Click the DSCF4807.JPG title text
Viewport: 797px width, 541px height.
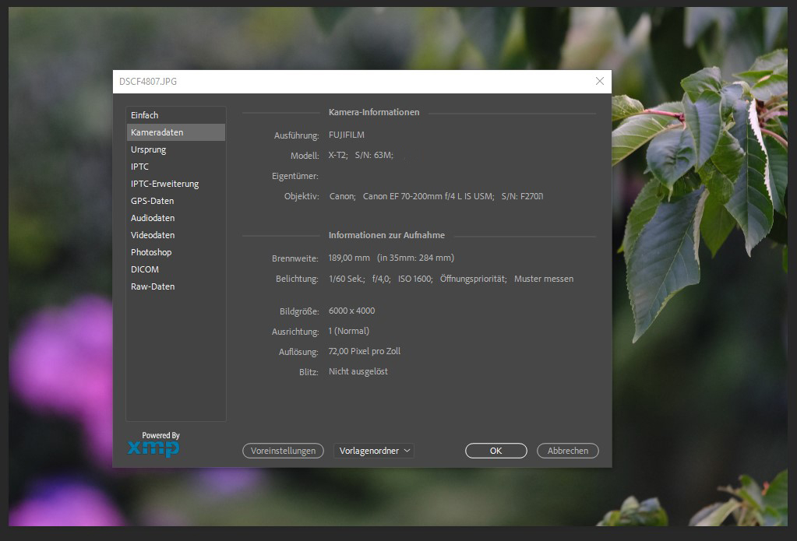coord(148,81)
